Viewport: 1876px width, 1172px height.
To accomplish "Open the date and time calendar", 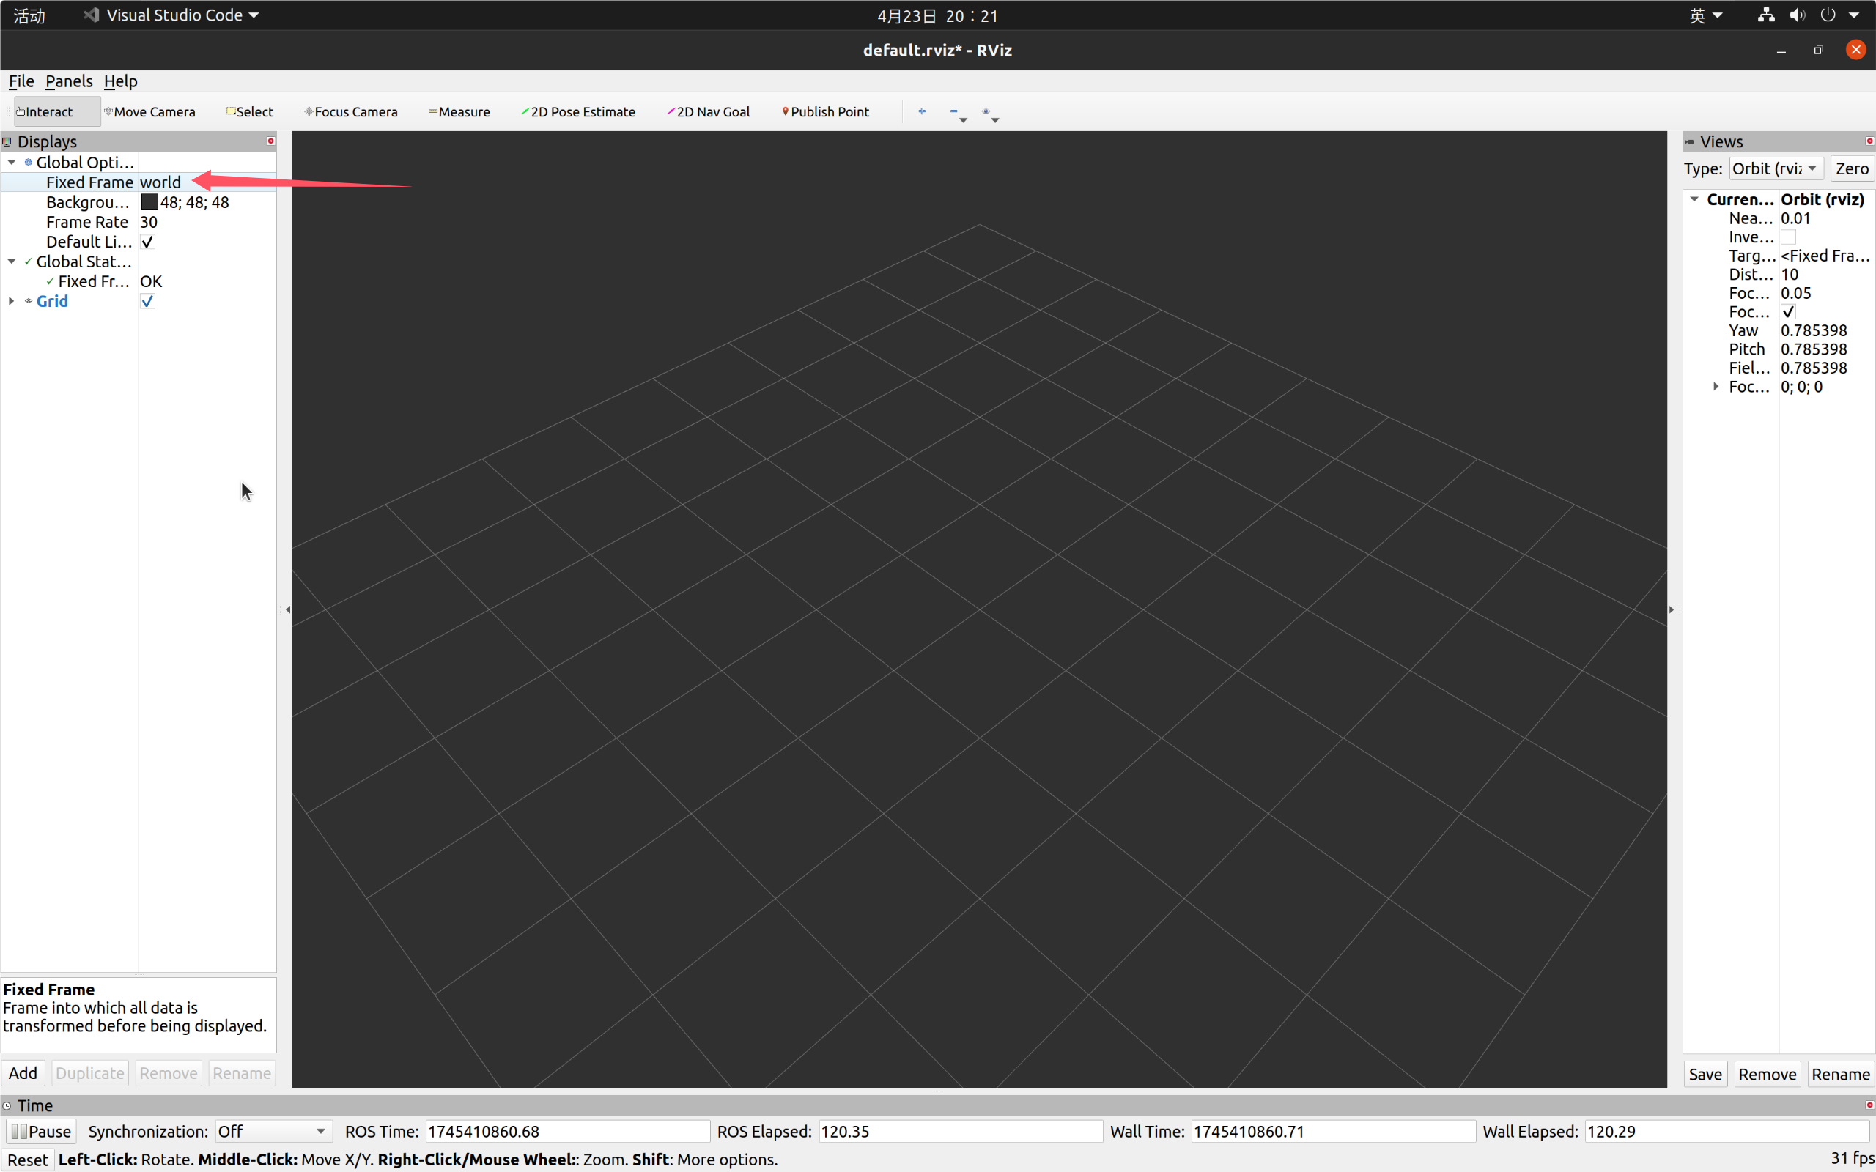I will point(937,15).
